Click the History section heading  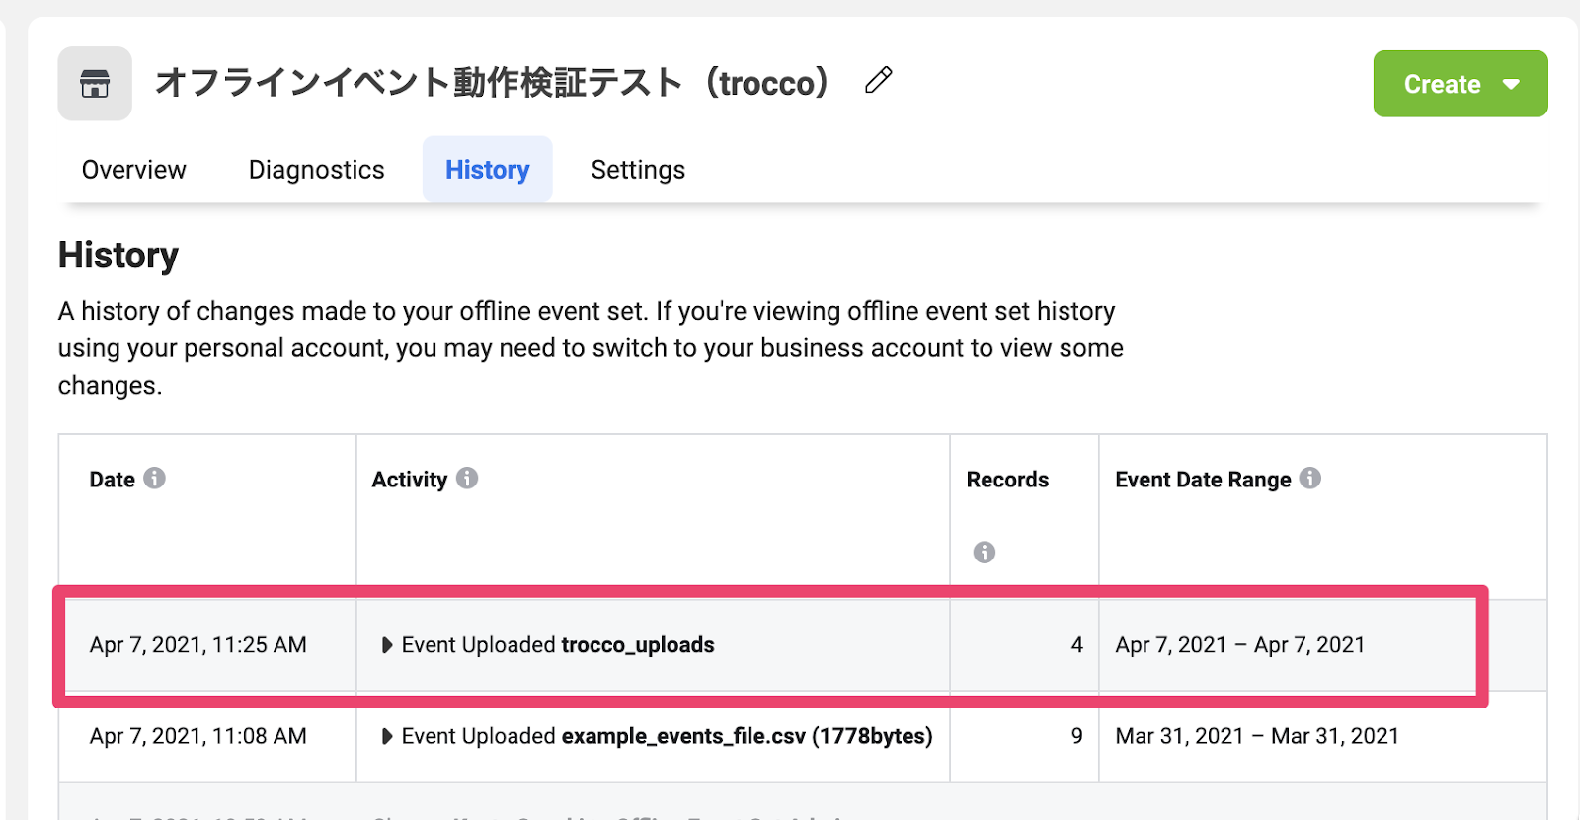(118, 255)
